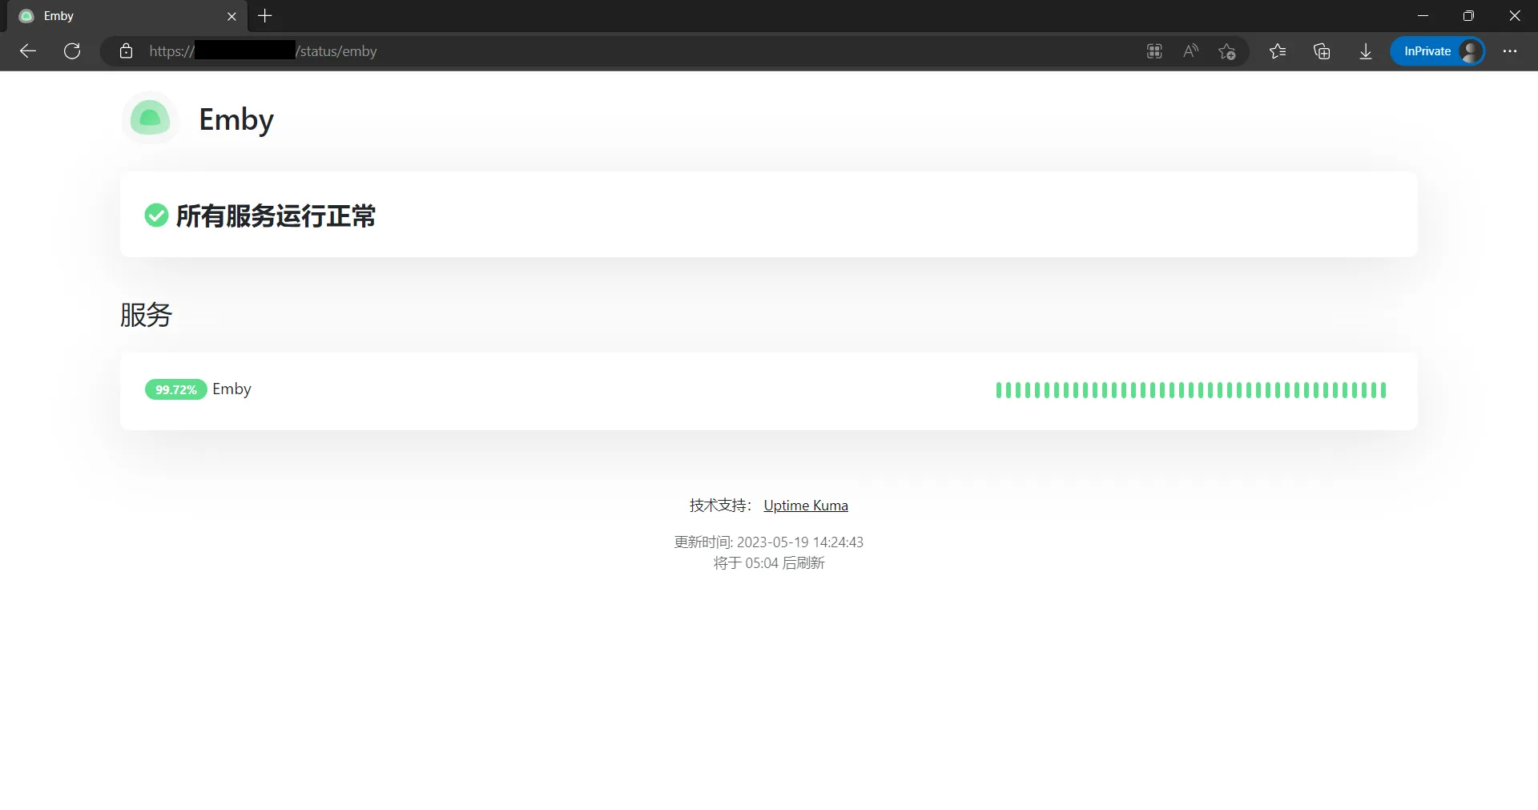Click the green check status icon
Image resolution: width=1538 pixels, height=810 pixels.
point(156,215)
